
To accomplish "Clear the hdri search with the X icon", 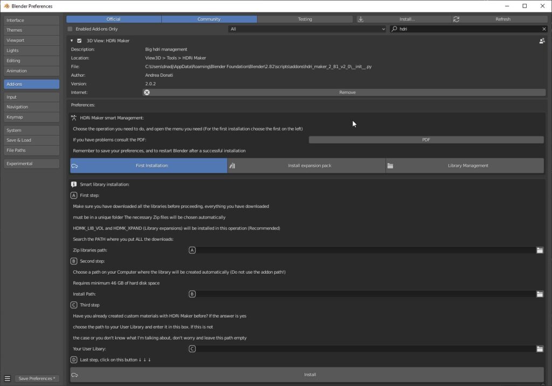I will pyautogui.click(x=544, y=29).
